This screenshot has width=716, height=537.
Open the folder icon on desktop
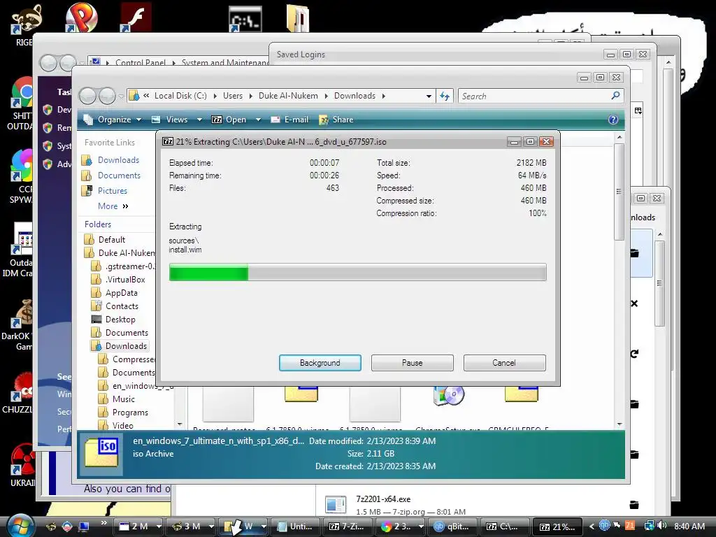(x=298, y=18)
